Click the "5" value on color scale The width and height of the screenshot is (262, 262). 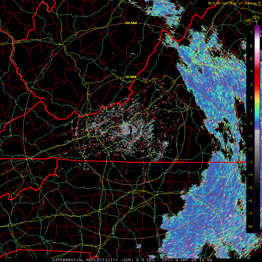pos(251,59)
